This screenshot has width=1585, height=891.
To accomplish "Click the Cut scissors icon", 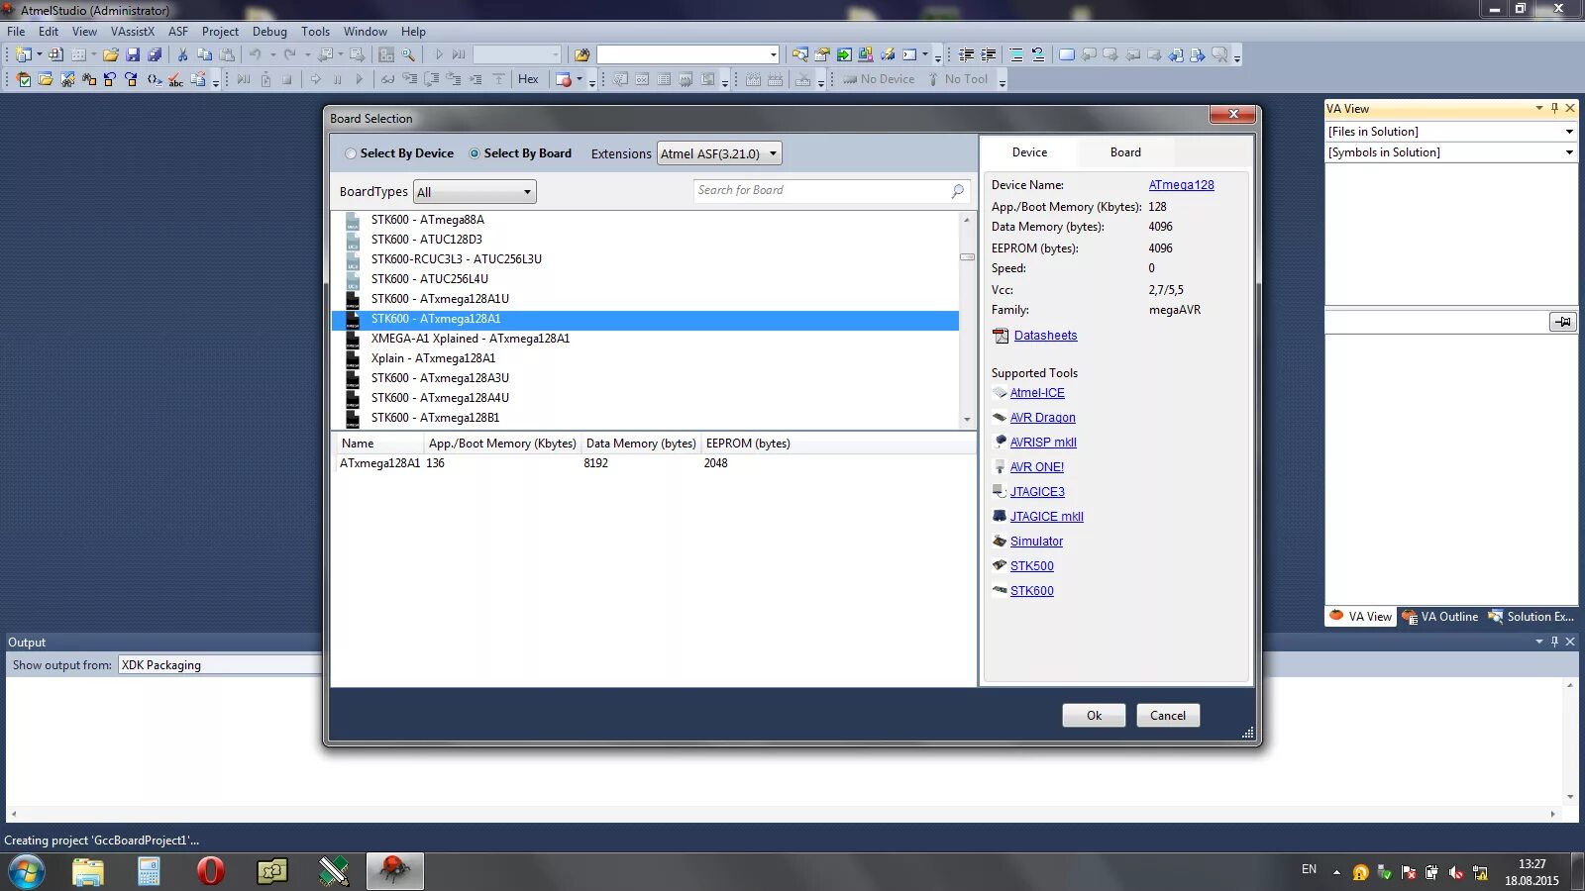I will point(182,55).
